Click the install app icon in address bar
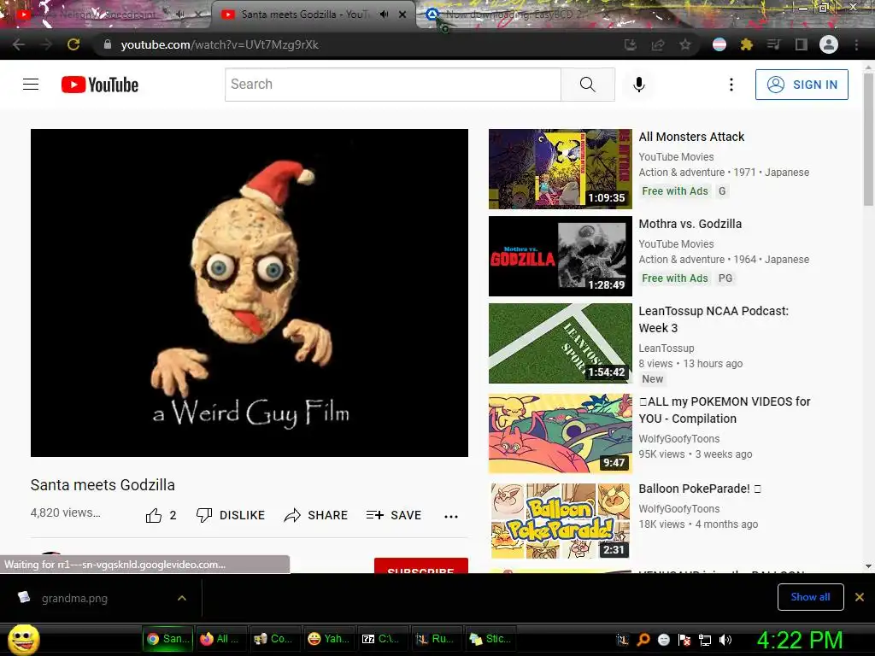Viewport: 875px width, 656px height. pos(631,44)
